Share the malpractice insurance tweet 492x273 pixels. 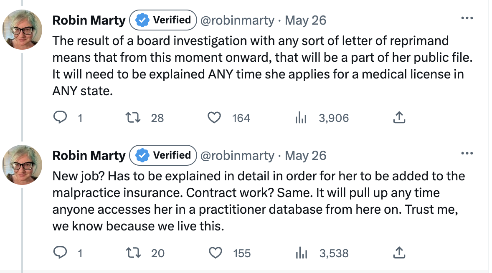(x=399, y=253)
